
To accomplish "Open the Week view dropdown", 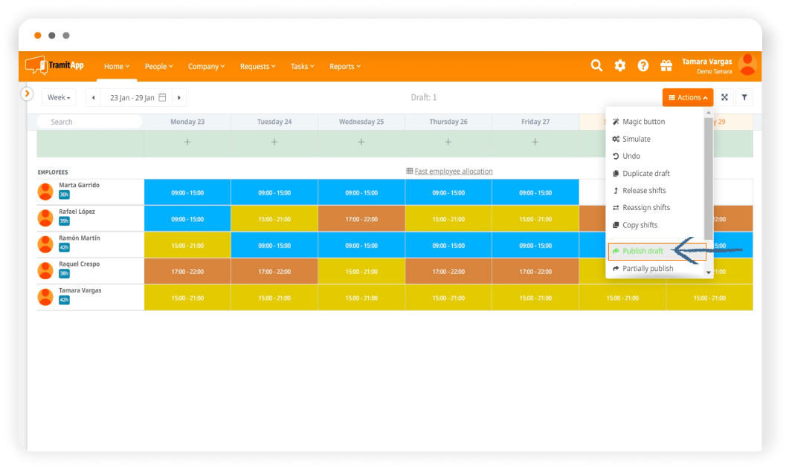I will coord(59,97).
